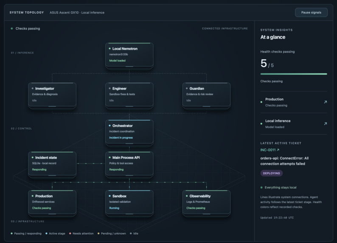Click the Engineer idle status dot
This screenshot has height=243, width=337.
tap(110, 88)
